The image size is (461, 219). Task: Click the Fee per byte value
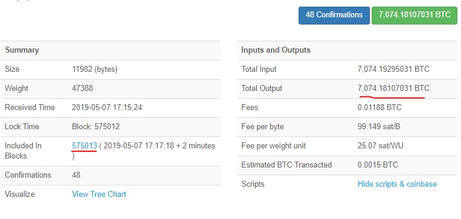tap(379, 126)
